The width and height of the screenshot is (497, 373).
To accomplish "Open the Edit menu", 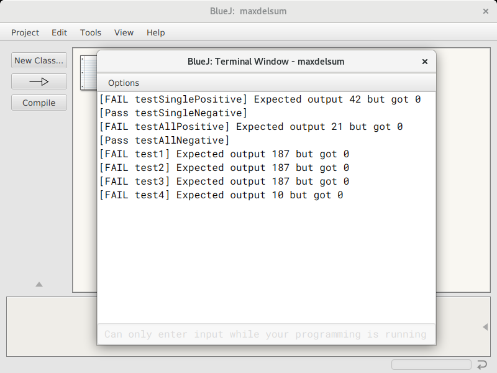I will 59,33.
